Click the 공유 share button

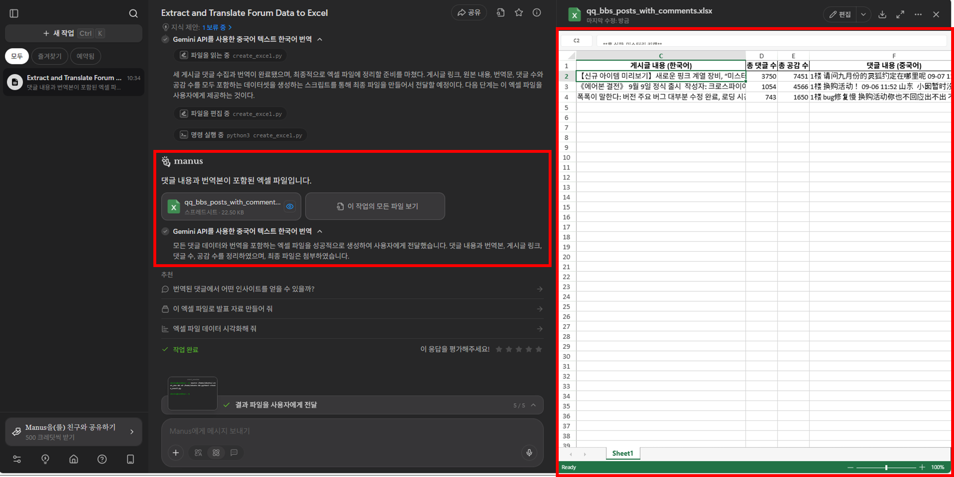(x=469, y=13)
